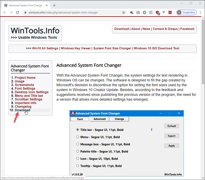Open the Change tab in the app

119,119
